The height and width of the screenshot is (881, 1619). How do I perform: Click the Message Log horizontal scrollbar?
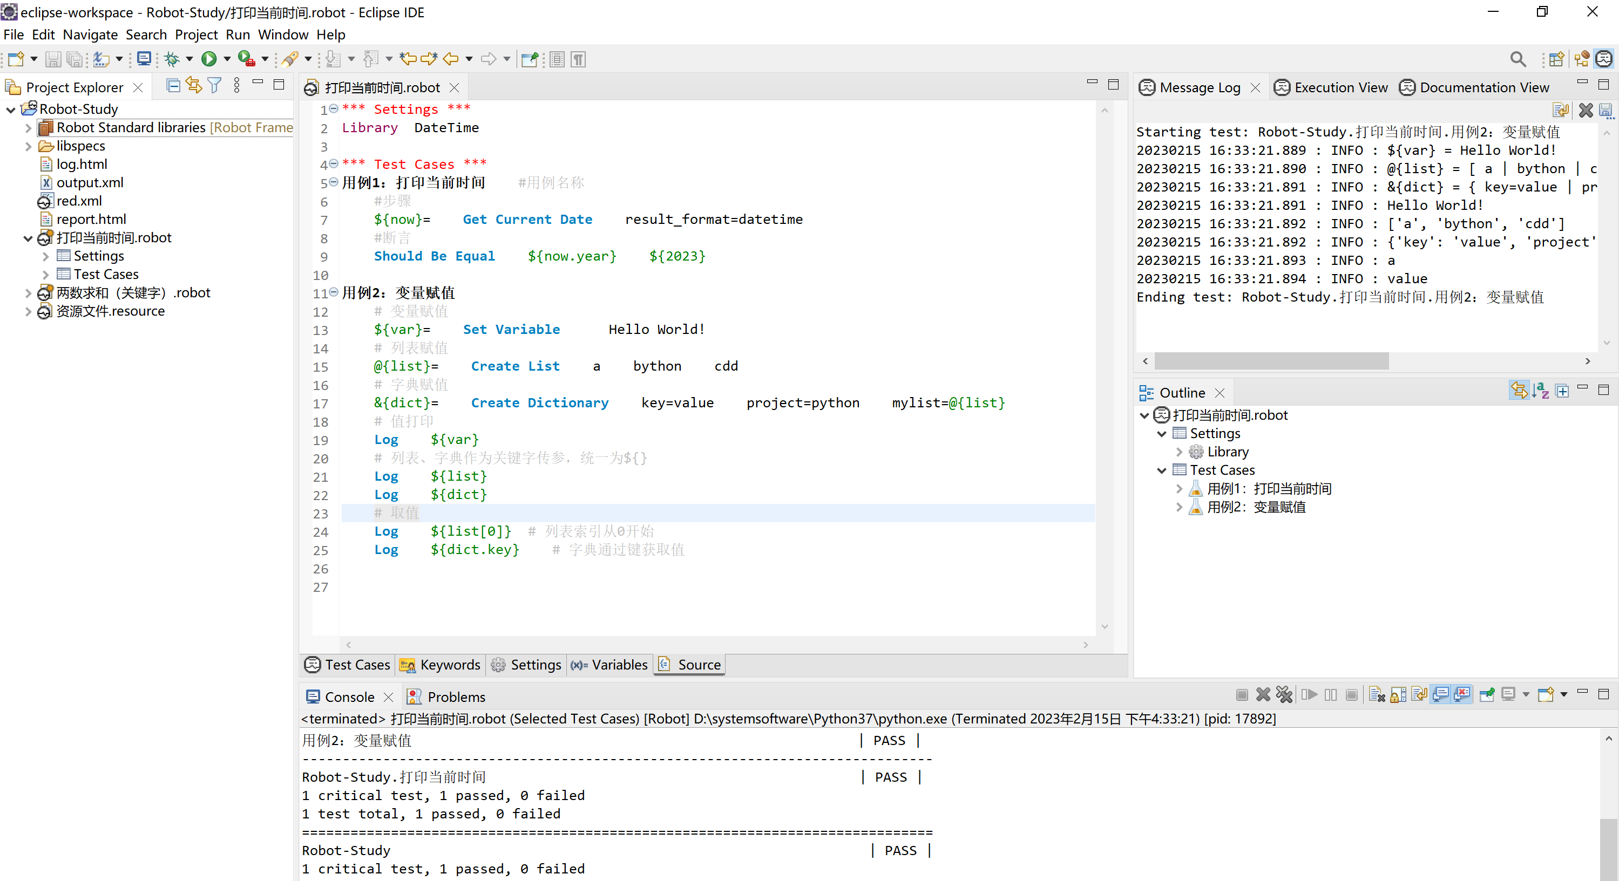(1271, 361)
